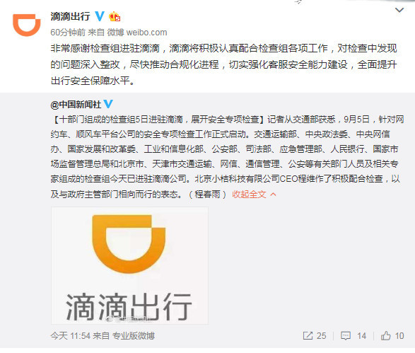Click the small arrow after 收起全文
The height and width of the screenshot is (353, 415).
[x=273, y=195]
